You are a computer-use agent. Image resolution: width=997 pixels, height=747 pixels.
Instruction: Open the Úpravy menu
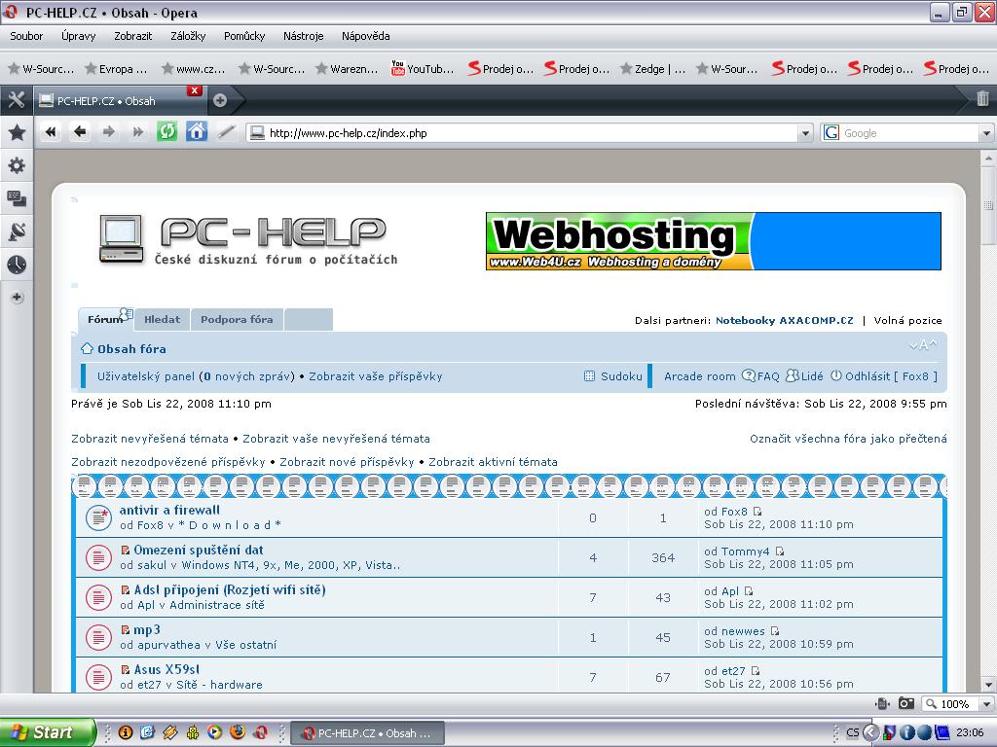tap(78, 36)
